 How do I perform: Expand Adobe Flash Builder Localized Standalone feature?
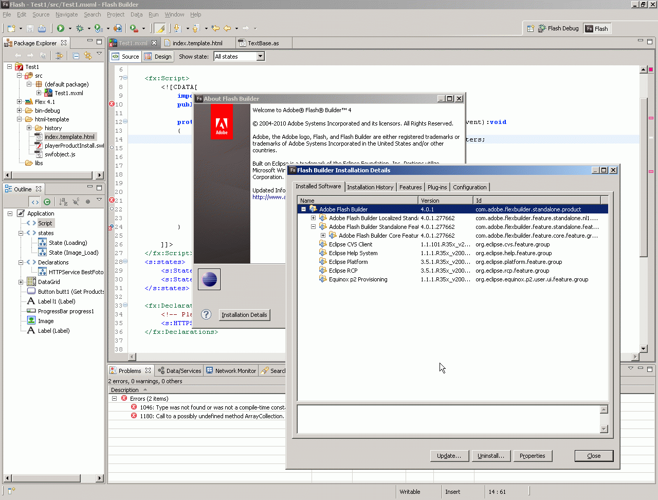click(313, 218)
